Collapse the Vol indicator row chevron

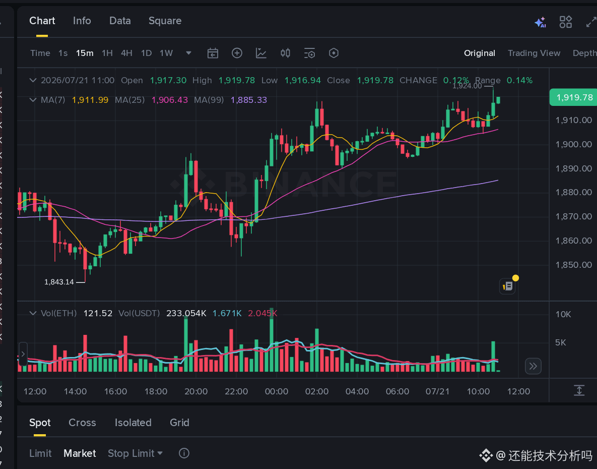(x=33, y=313)
